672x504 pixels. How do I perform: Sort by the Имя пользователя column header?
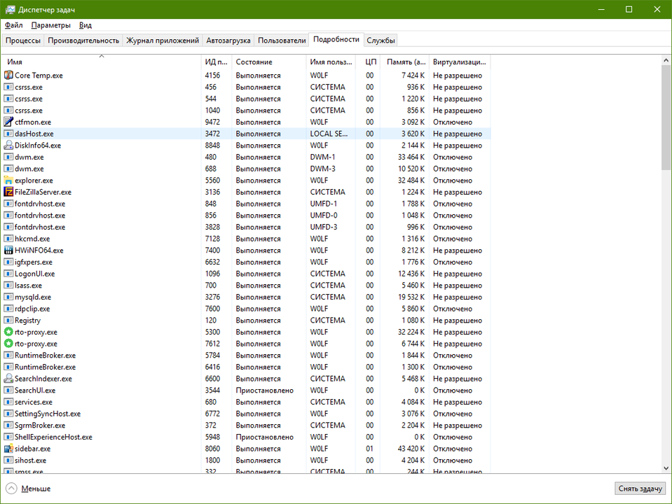click(x=331, y=62)
